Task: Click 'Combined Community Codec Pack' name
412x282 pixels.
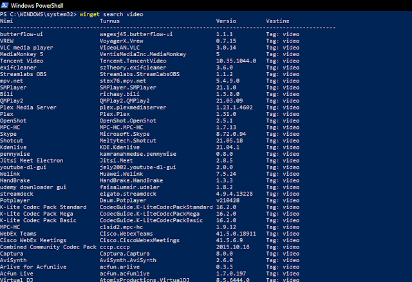Action: pos(48,247)
